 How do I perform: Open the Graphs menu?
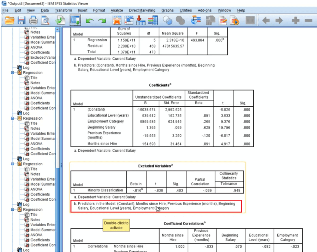pyautogui.click(x=167, y=10)
